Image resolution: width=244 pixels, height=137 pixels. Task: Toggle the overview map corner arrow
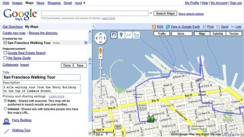[242, 134]
